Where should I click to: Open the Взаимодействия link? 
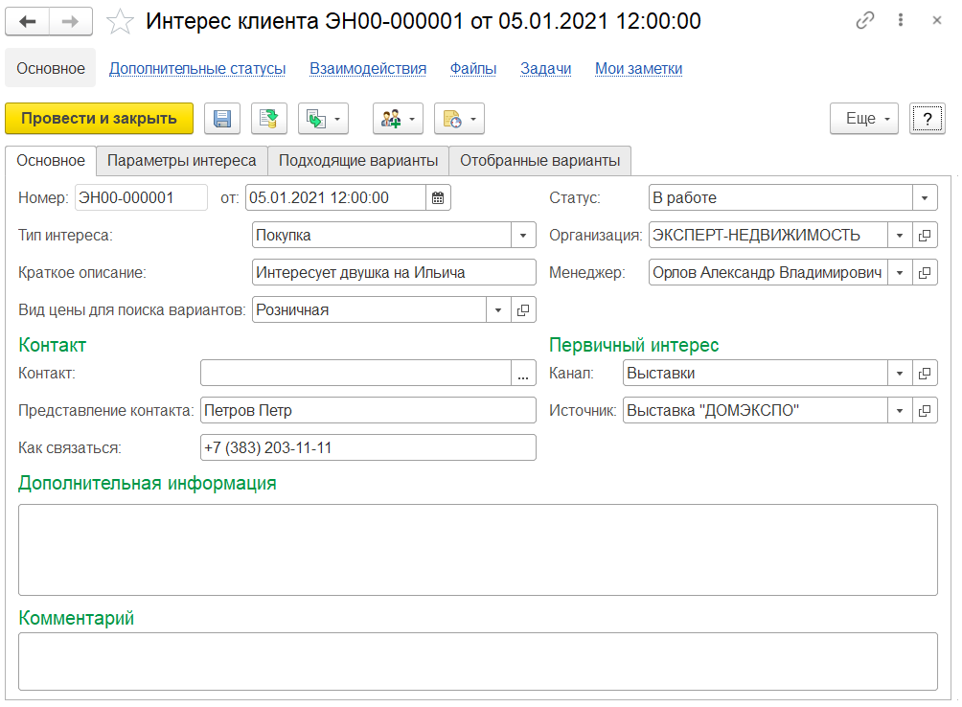(368, 69)
